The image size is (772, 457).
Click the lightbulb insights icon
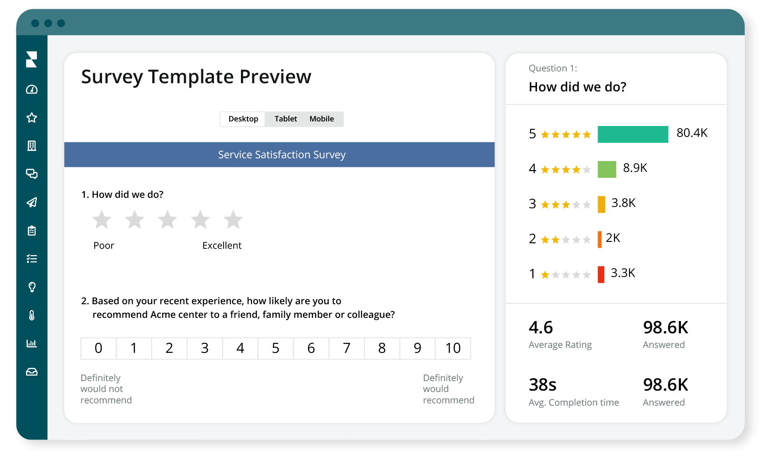coord(31,287)
